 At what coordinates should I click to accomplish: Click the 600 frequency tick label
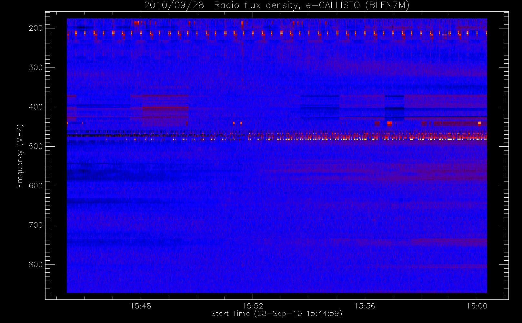(x=36, y=186)
